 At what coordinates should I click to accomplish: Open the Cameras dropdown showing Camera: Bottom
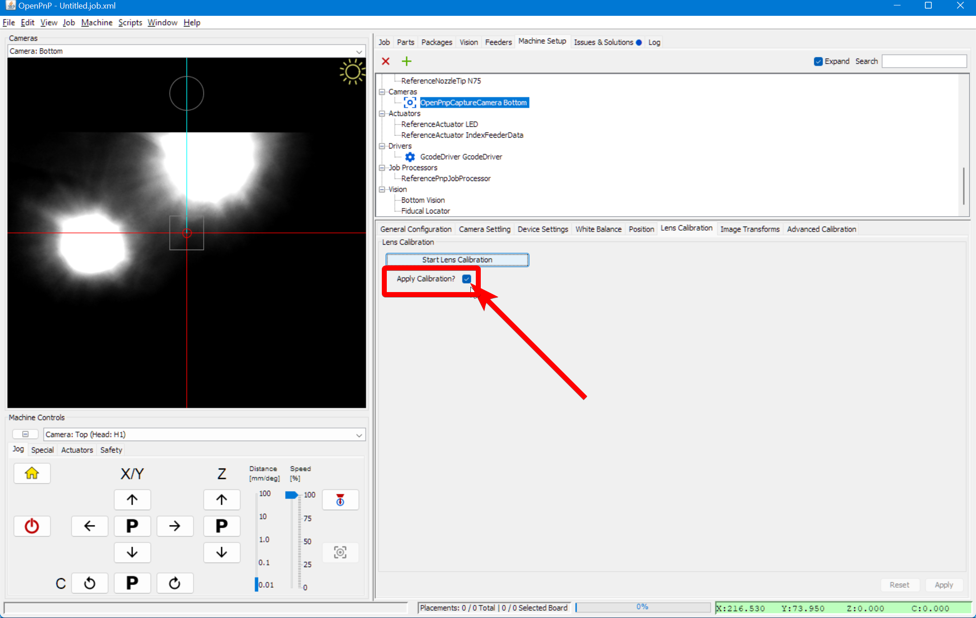tap(358, 51)
